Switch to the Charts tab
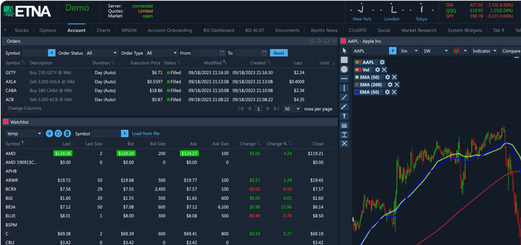Viewport: 521px width, 245px height. (103, 30)
